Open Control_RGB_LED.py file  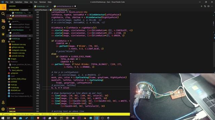pyautogui.click(x=19, y=79)
